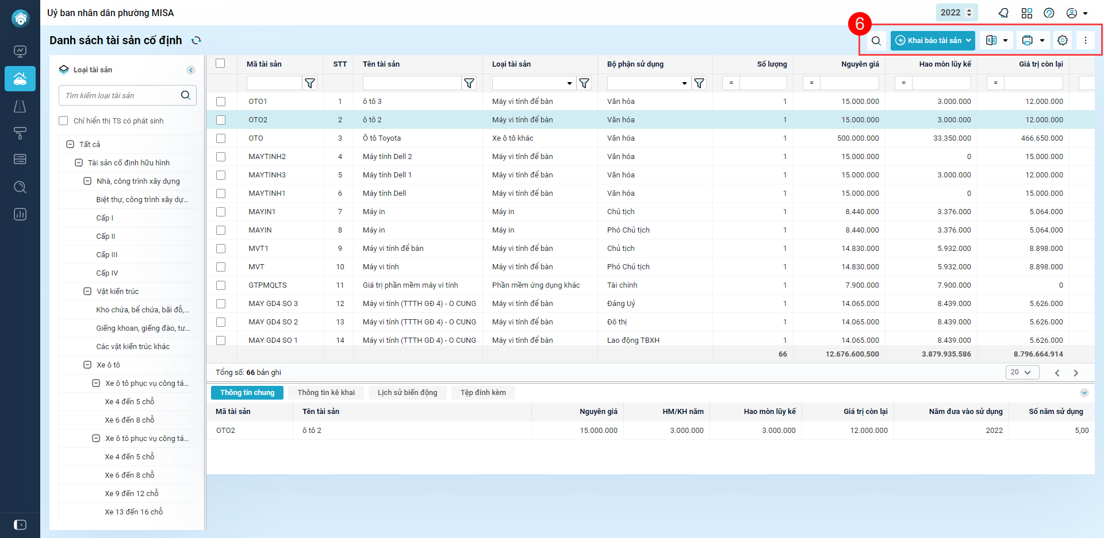Collapse the Tất cả tree node

70,144
